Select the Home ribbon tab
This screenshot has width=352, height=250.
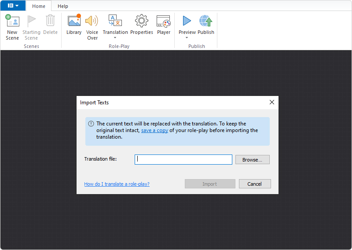pyautogui.click(x=39, y=6)
